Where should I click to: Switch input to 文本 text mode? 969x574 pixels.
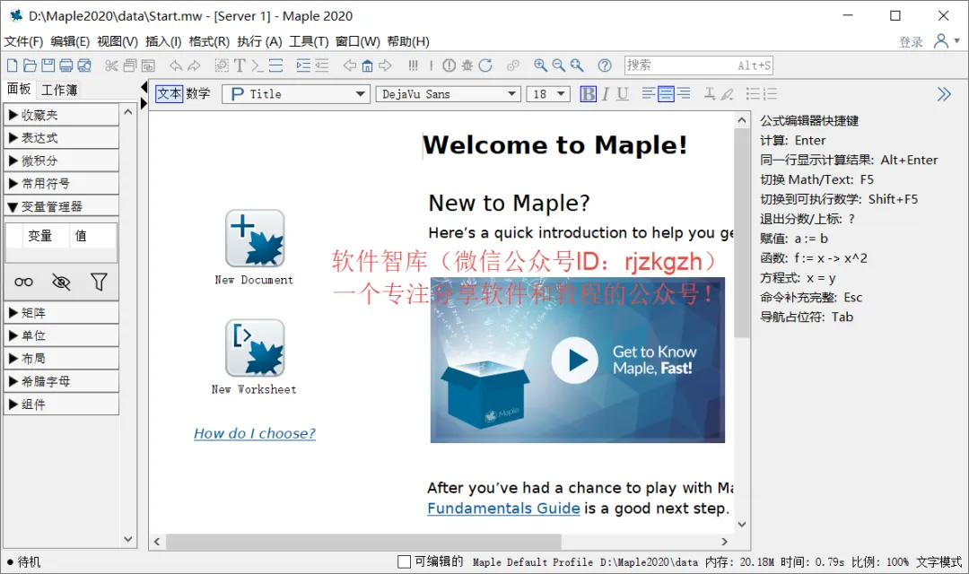(x=170, y=94)
